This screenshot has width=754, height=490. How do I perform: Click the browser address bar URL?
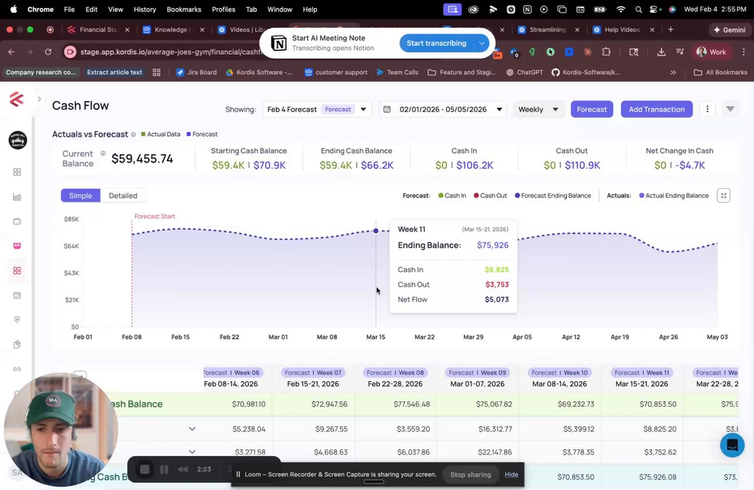point(170,52)
